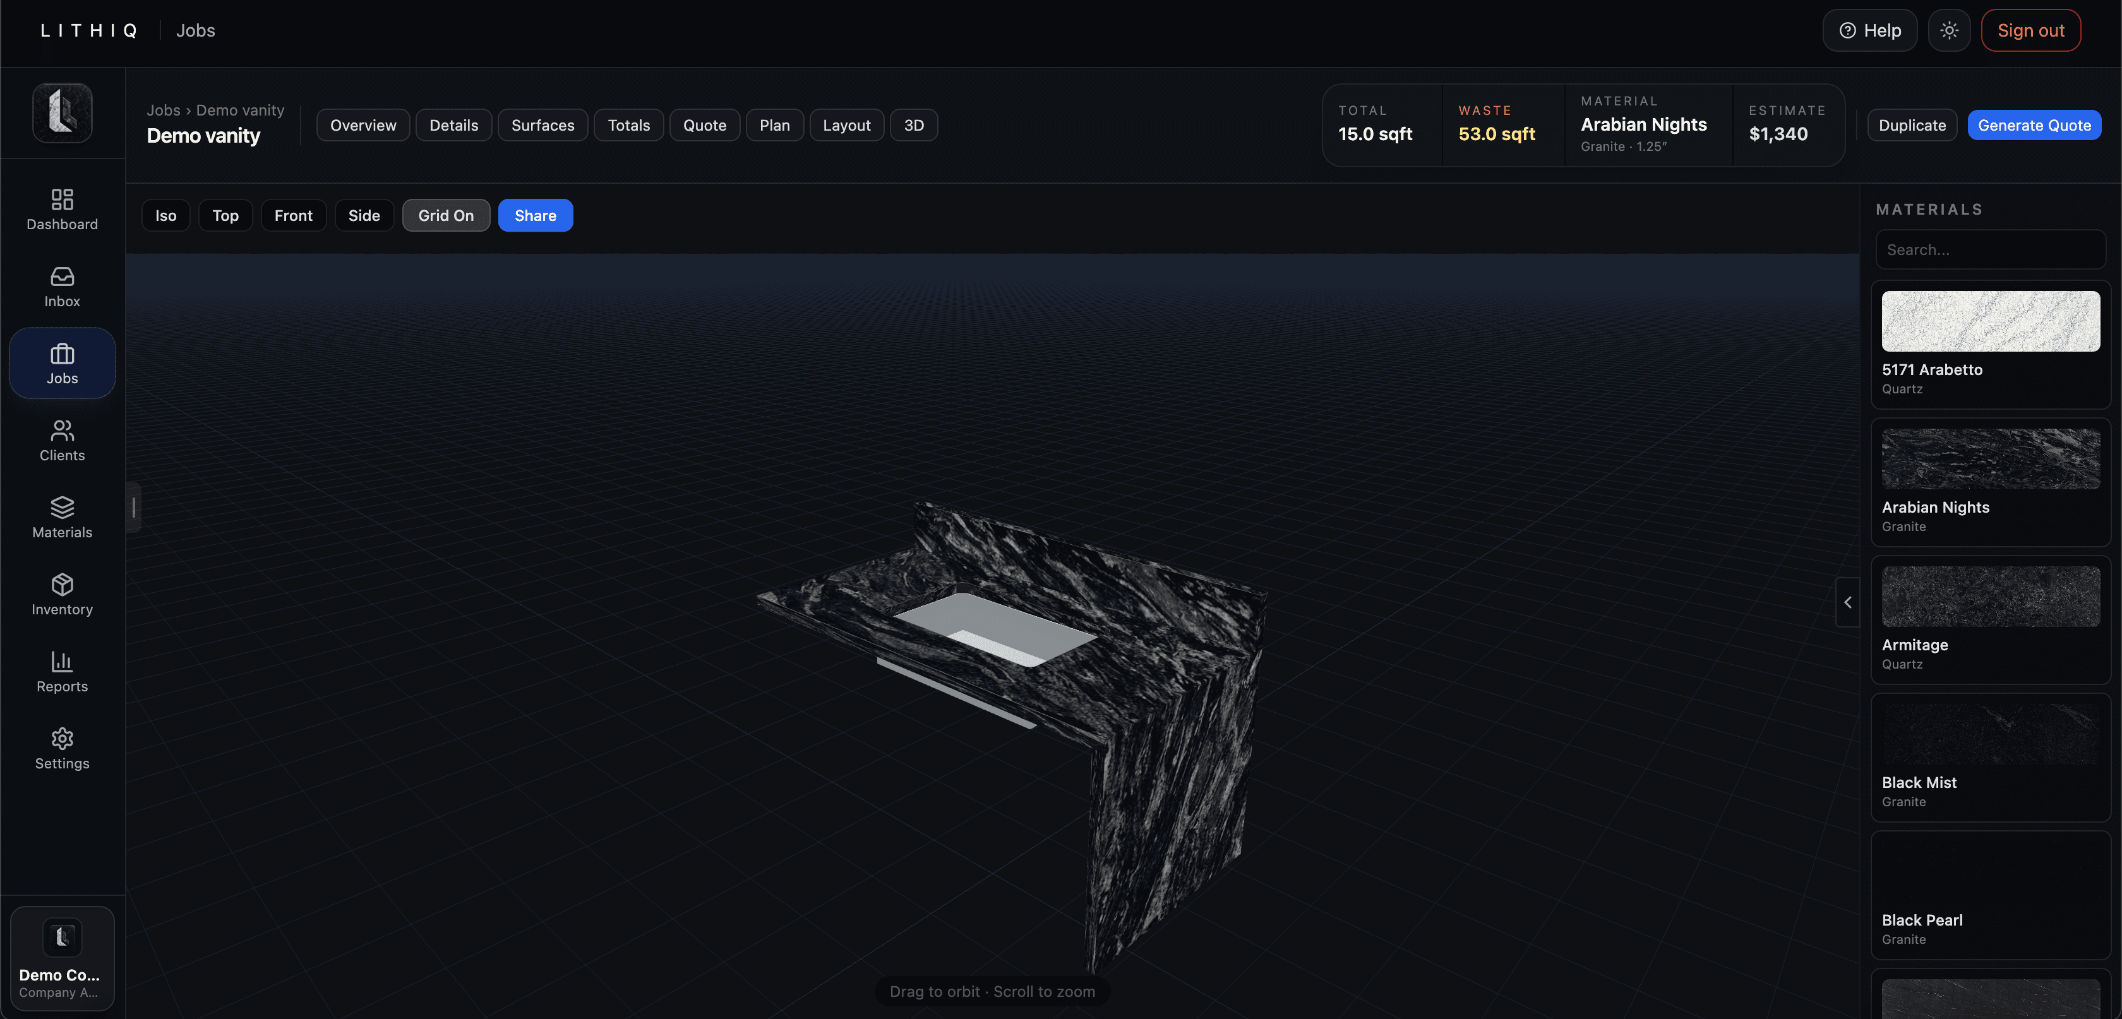2122x1019 pixels.
Task: Click Sign out
Action: (x=2030, y=30)
